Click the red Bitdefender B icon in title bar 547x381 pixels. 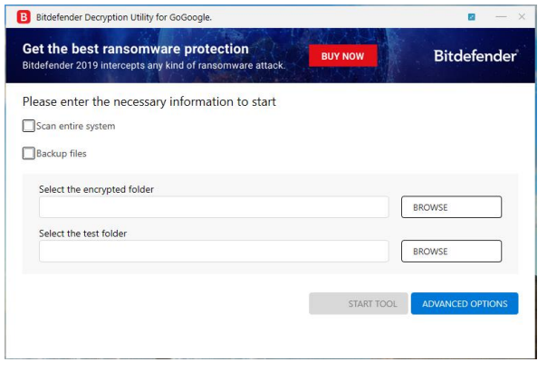pos(24,16)
